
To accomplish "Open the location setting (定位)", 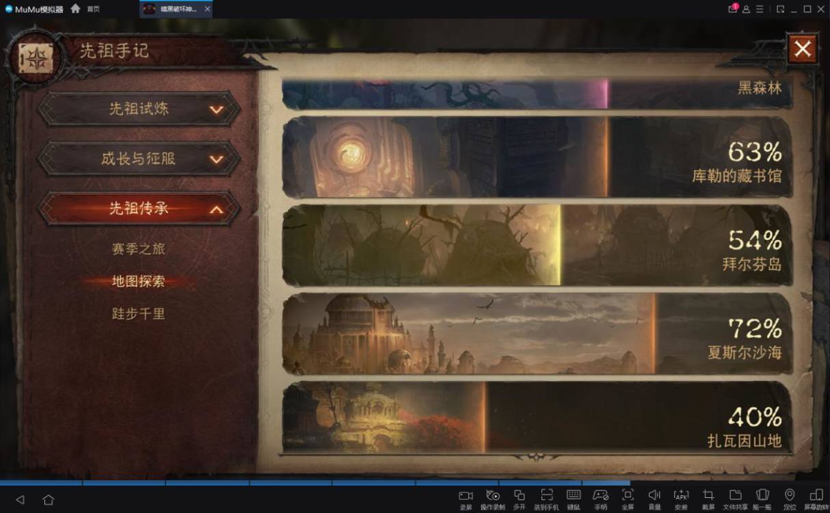I will [x=790, y=499].
